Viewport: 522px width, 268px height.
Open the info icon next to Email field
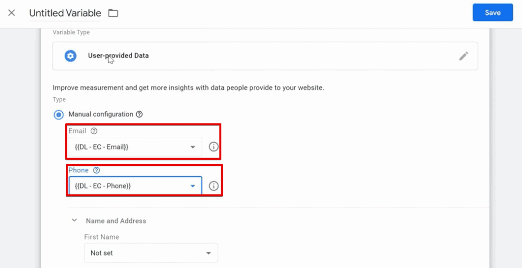coord(214,147)
